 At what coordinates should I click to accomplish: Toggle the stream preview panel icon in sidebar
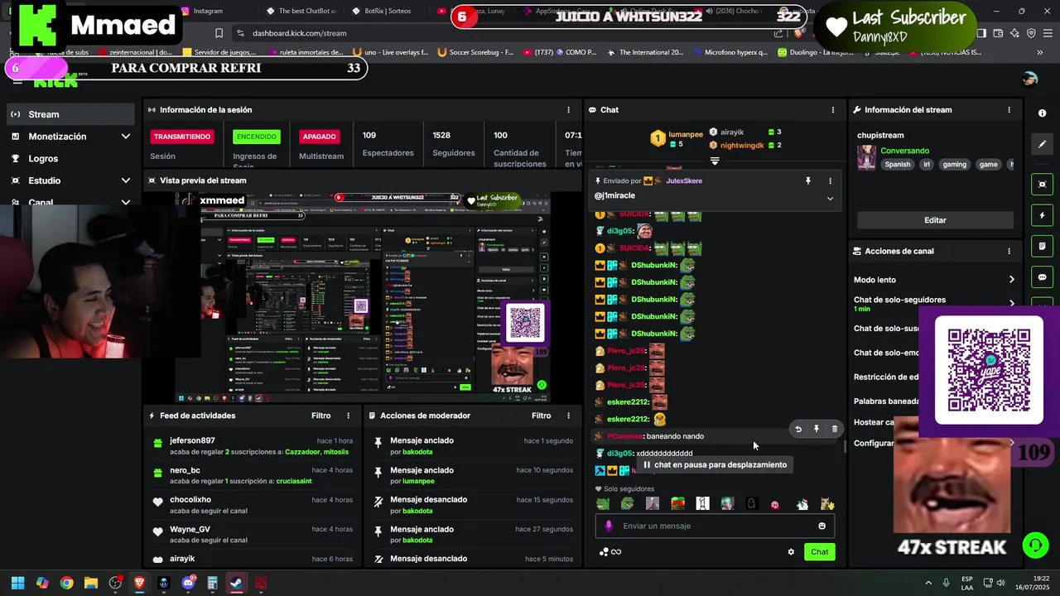click(1042, 184)
